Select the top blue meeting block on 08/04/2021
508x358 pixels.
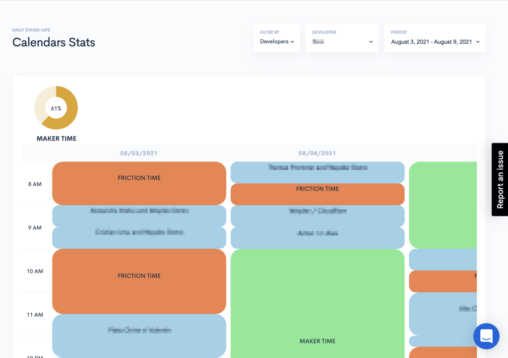tap(317, 172)
